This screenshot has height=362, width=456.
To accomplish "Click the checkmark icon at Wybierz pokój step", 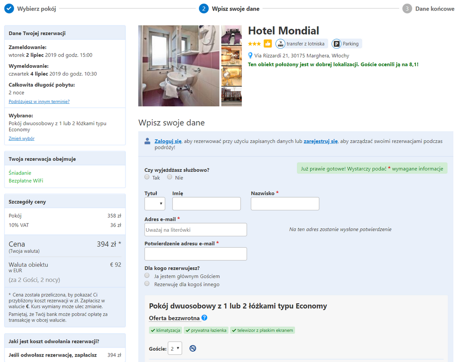I will click(x=9, y=8).
